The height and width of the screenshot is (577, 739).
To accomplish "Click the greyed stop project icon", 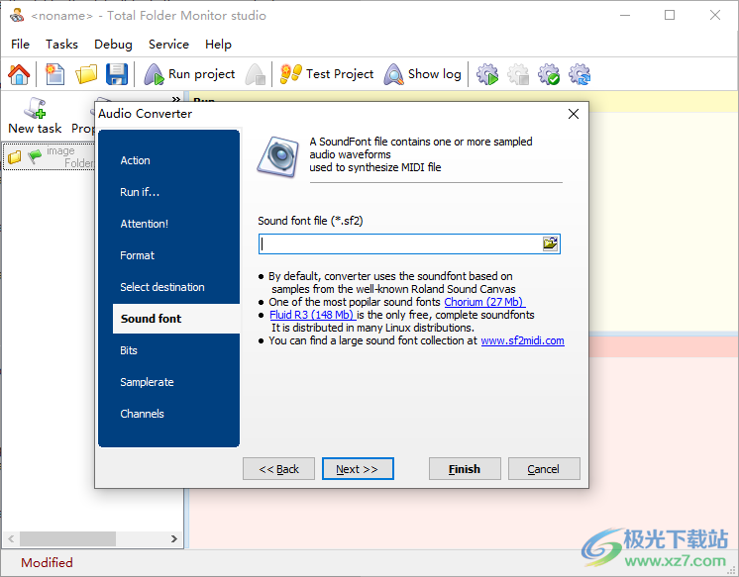I will [x=256, y=74].
